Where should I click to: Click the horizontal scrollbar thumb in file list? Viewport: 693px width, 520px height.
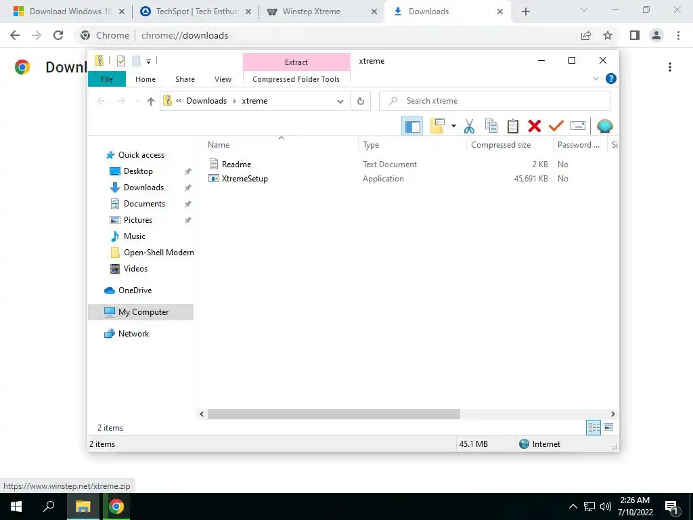click(x=334, y=414)
